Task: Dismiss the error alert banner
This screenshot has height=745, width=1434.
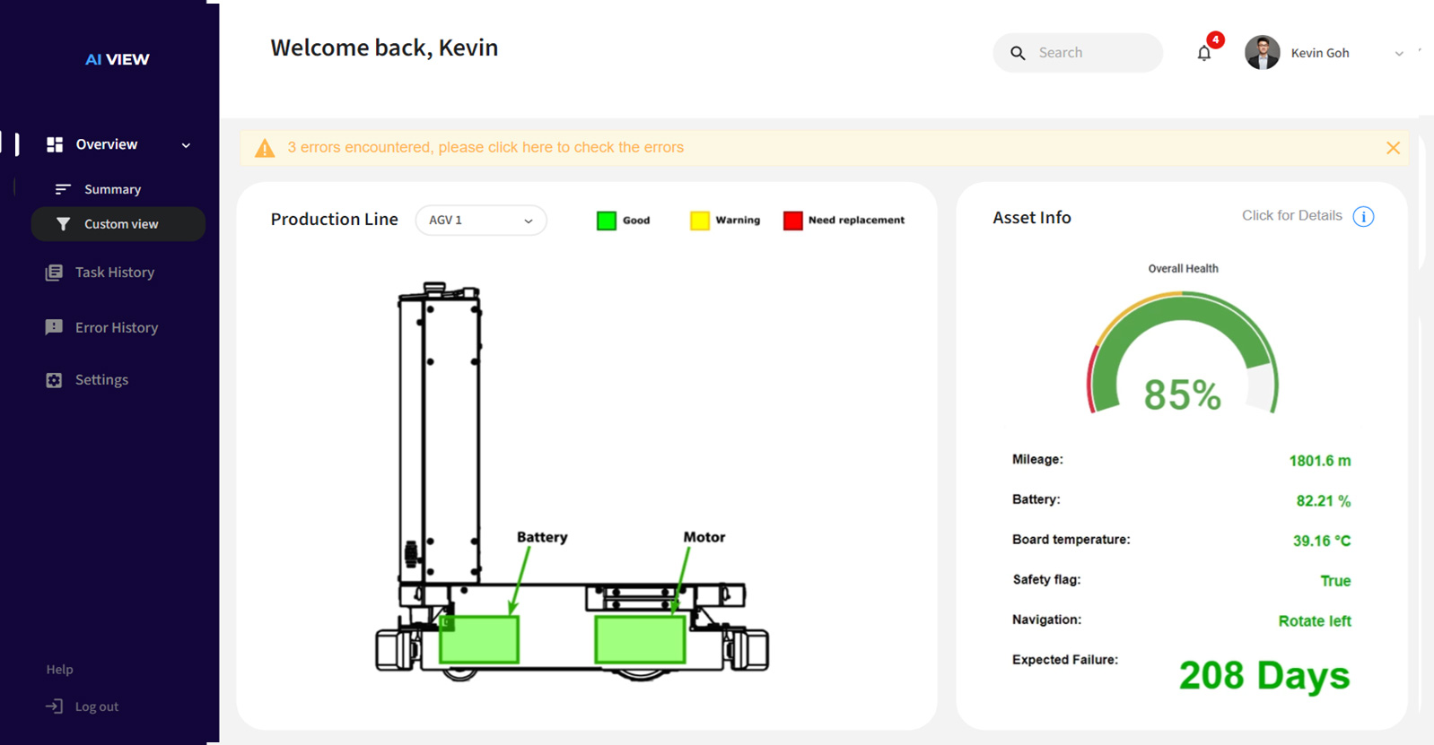Action: click(x=1393, y=148)
